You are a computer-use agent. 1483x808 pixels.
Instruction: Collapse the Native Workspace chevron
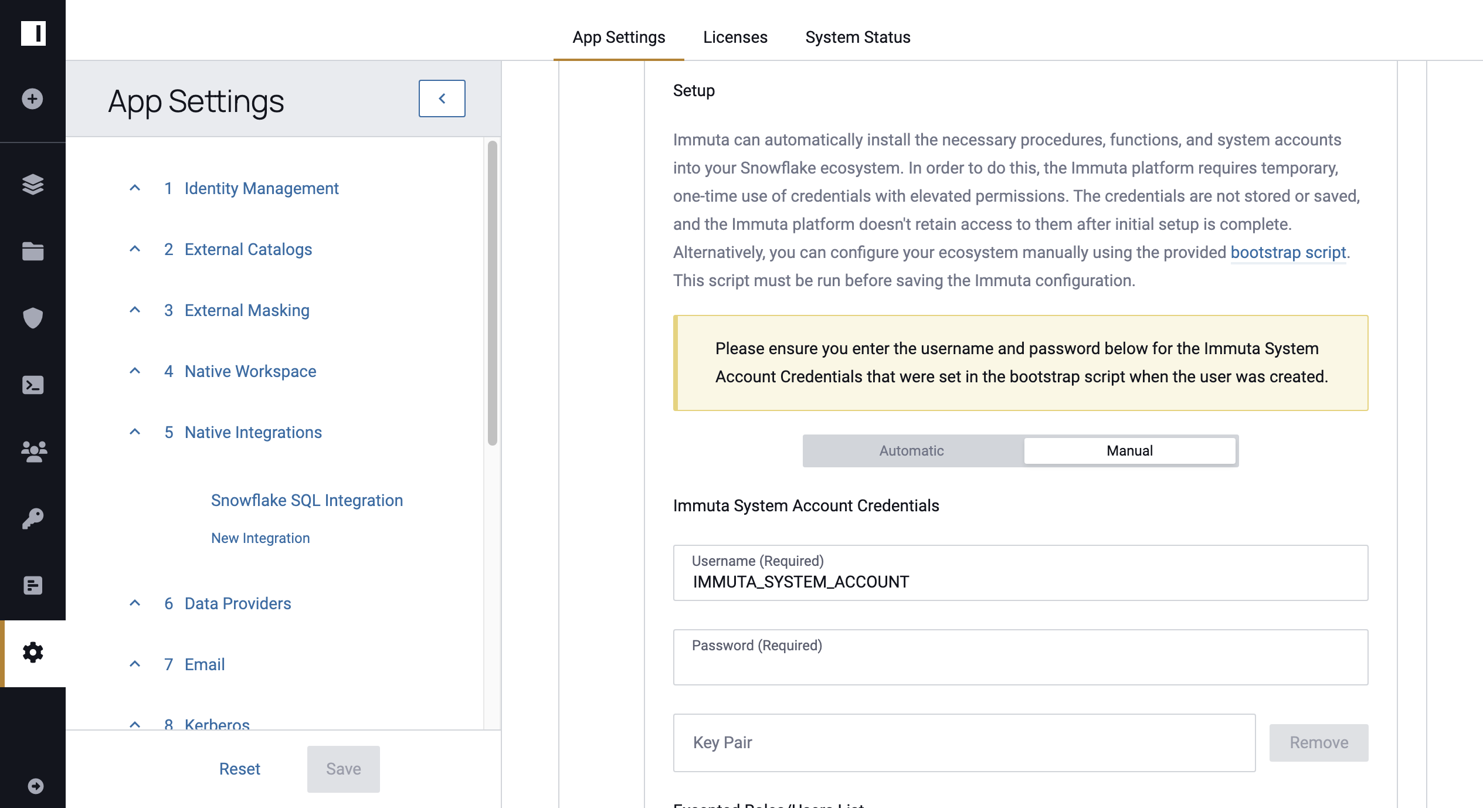[x=135, y=371]
